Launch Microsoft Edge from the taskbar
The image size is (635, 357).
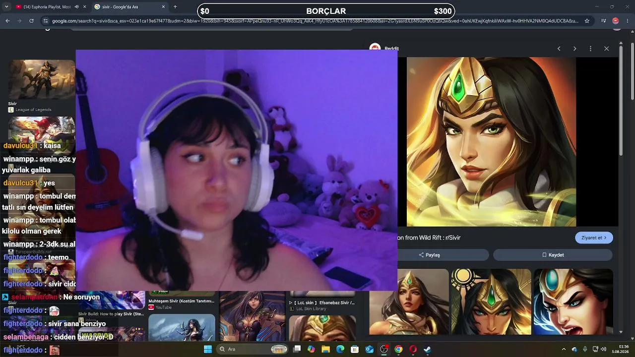pyautogui.click(x=340, y=349)
